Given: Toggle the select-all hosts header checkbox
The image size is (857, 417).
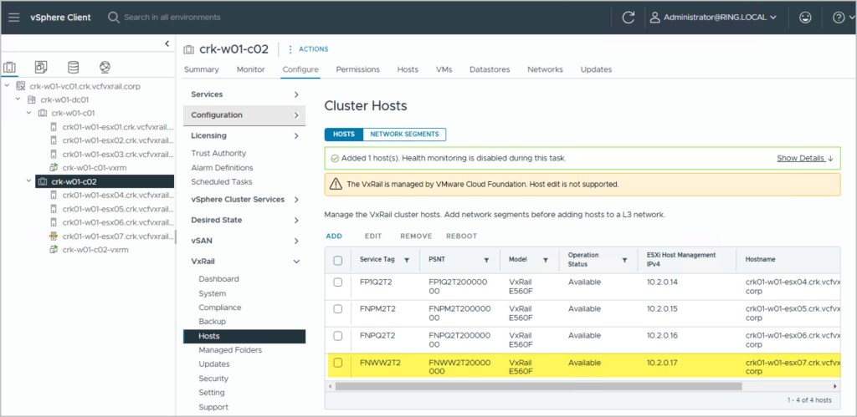Looking at the screenshot, I should click(338, 260).
